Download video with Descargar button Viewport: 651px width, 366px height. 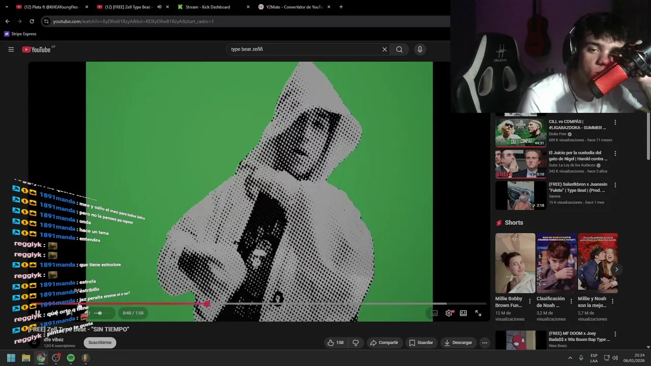458,343
